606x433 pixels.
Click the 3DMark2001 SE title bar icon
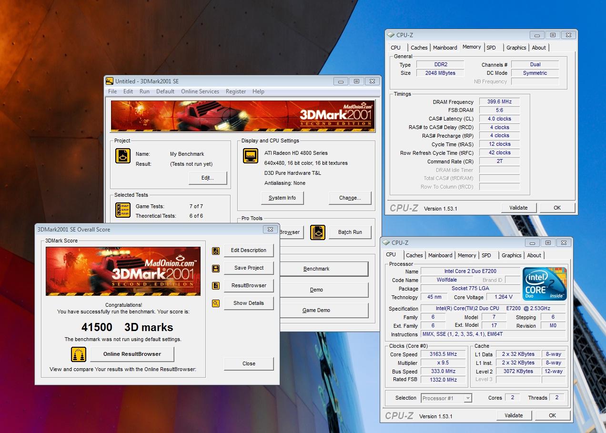pos(110,81)
